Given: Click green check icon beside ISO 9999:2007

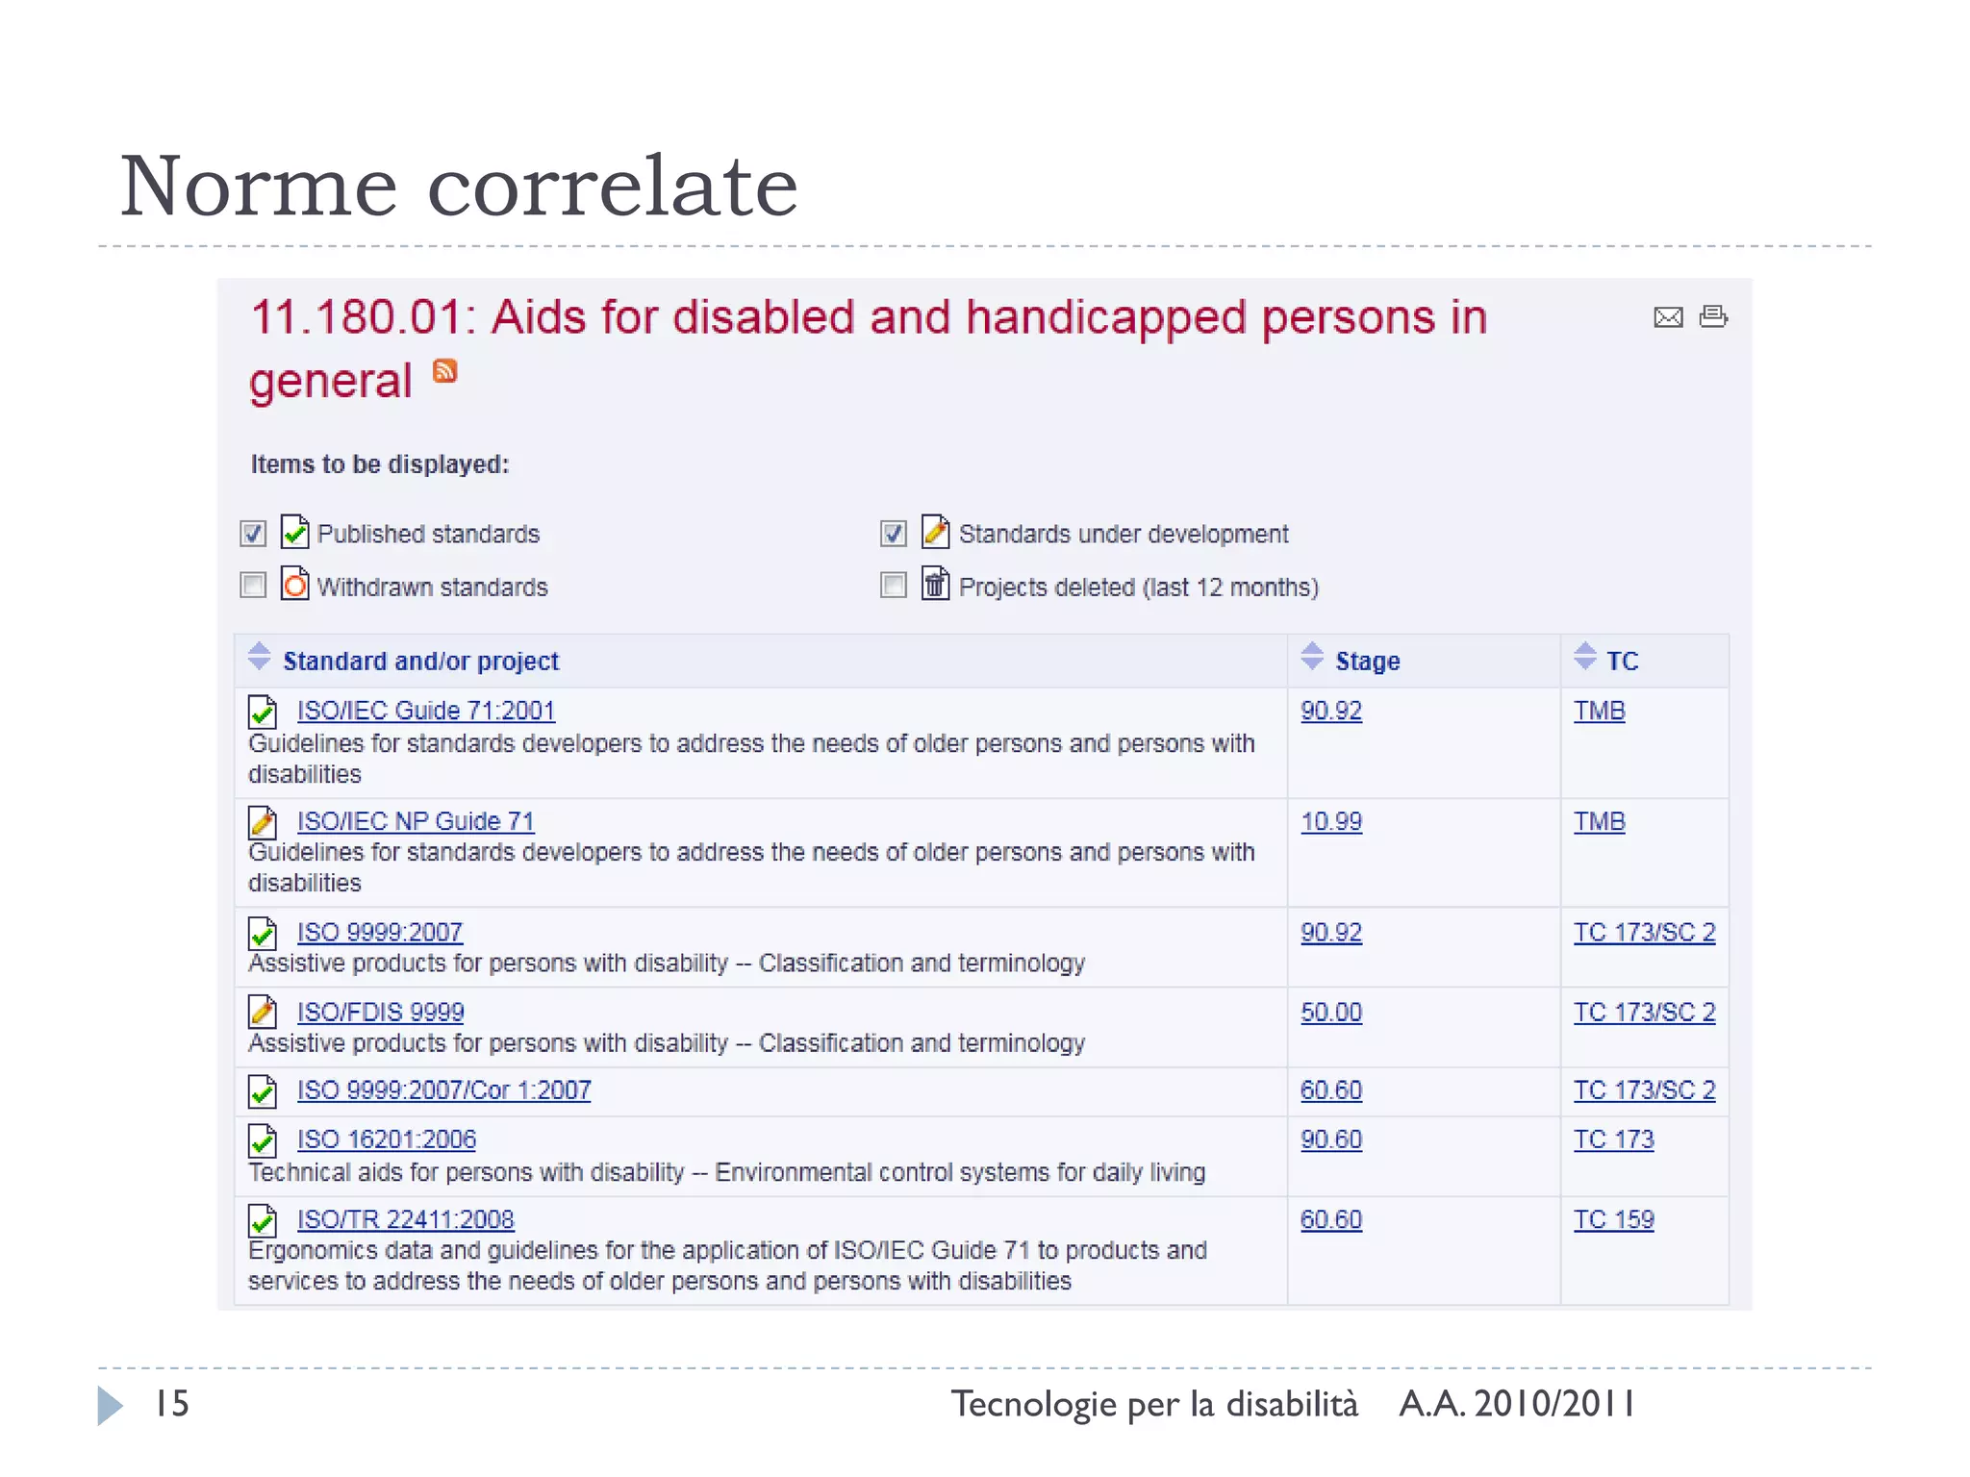Looking at the screenshot, I should tap(263, 933).
